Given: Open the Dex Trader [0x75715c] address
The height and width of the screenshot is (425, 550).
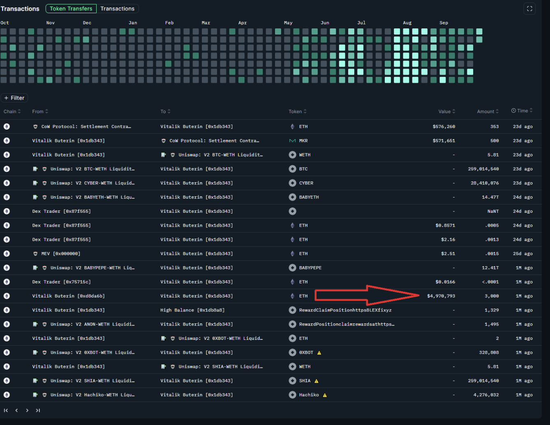Looking at the screenshot, I should click(x=61, y=282).
